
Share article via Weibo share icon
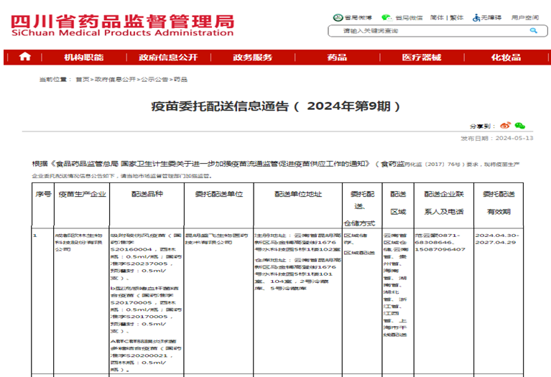[x=506, y=125]
